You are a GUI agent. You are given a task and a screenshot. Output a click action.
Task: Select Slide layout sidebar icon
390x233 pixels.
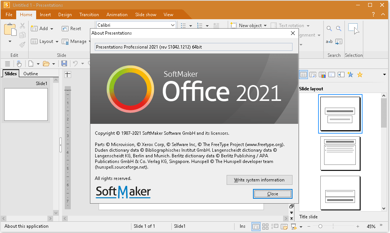(x=303, y=75)
